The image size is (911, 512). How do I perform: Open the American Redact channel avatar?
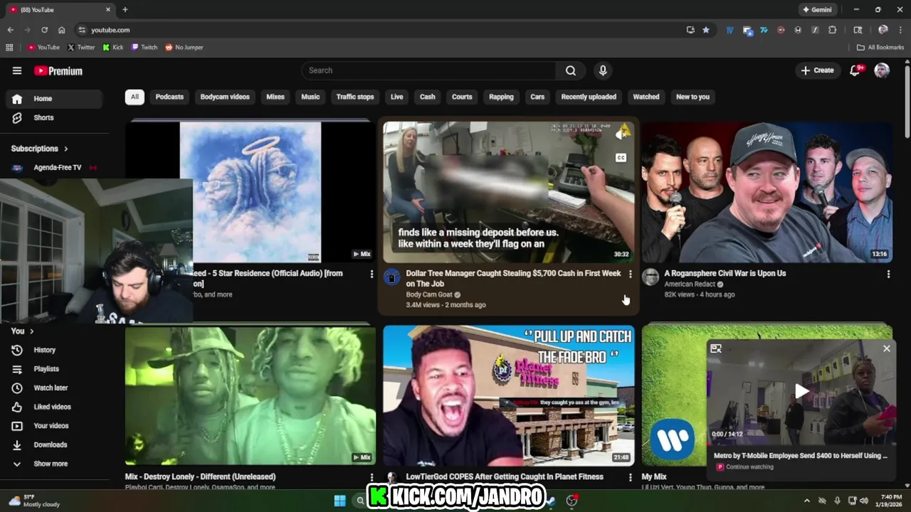click(x=651, y=277)
